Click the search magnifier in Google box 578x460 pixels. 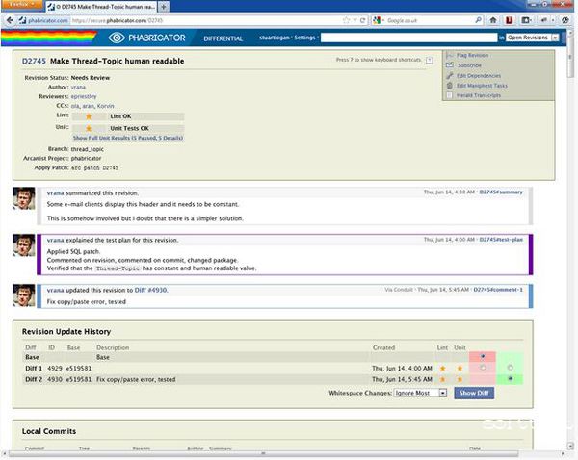coord(478,20)
